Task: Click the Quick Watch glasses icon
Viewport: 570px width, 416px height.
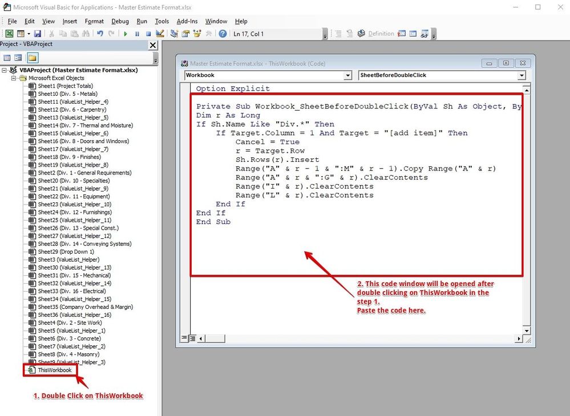Action: [425, 34]
